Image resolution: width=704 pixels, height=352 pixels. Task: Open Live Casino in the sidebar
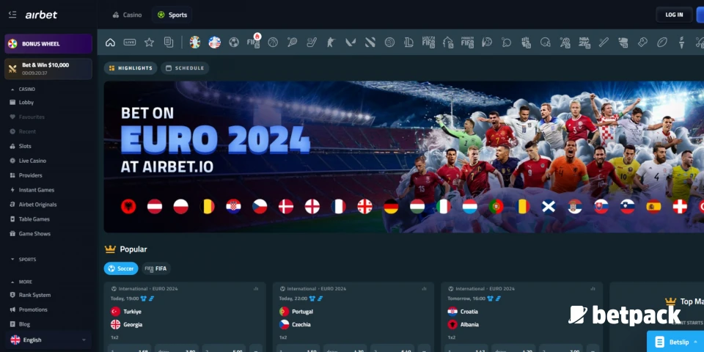(x=28, y=161)
